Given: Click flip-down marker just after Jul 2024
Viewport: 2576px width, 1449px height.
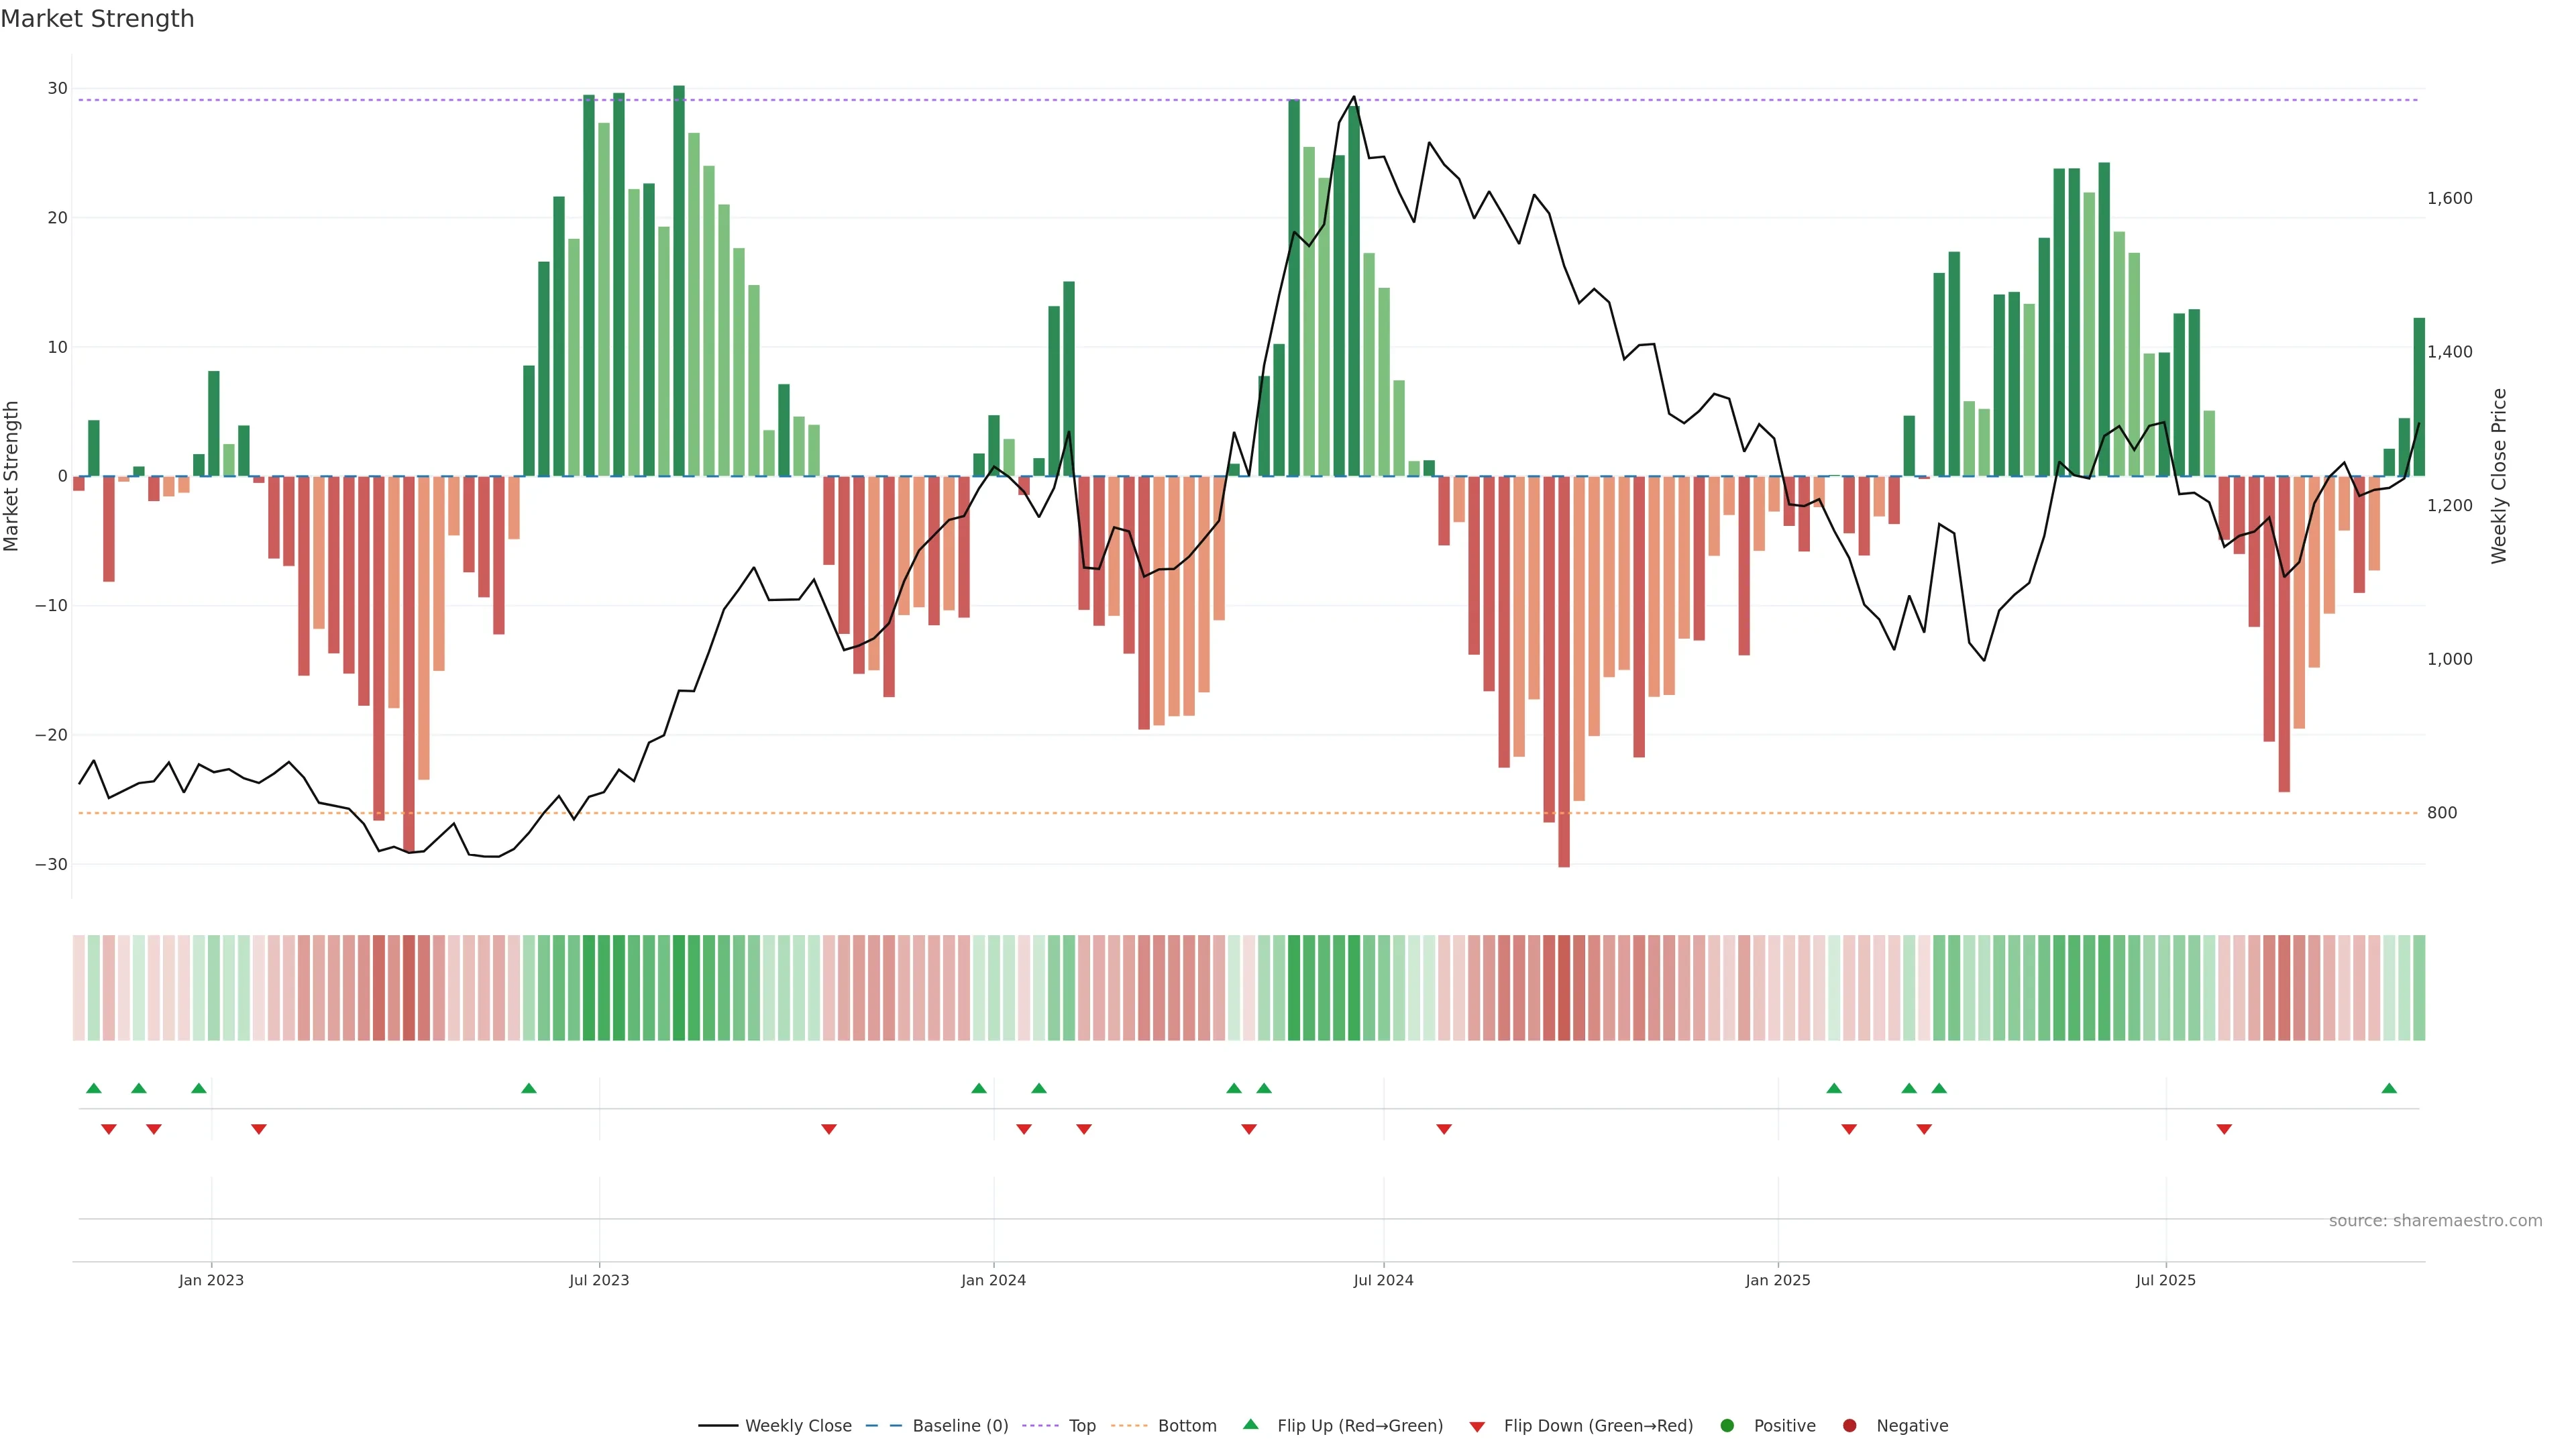Looking at the screenshot, I should click(1444, 1129).
